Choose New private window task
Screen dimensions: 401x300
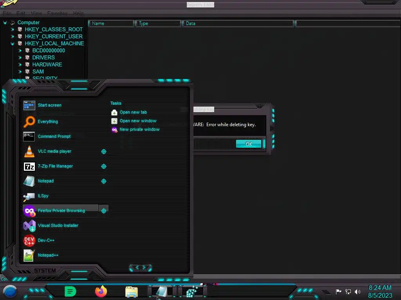click(x=139, y=130)
